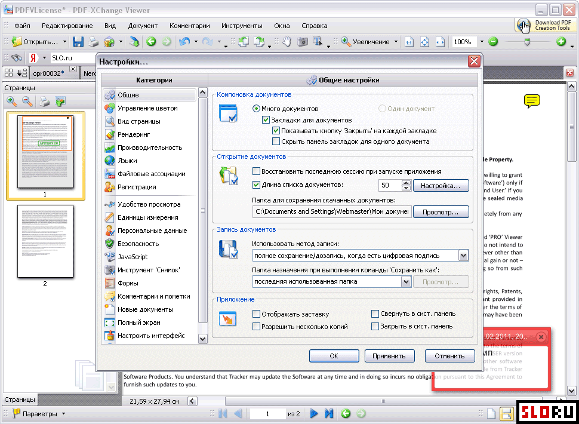Screen dimensions: 579x424
Task: Click the Save floppy disk icon in toolbar
Action: (x=78, y=42)
